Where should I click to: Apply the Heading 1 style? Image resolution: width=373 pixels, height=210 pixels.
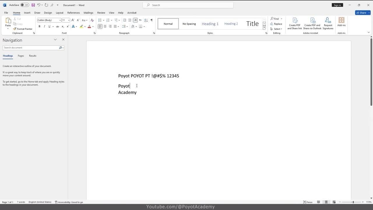tap(210, 24)
